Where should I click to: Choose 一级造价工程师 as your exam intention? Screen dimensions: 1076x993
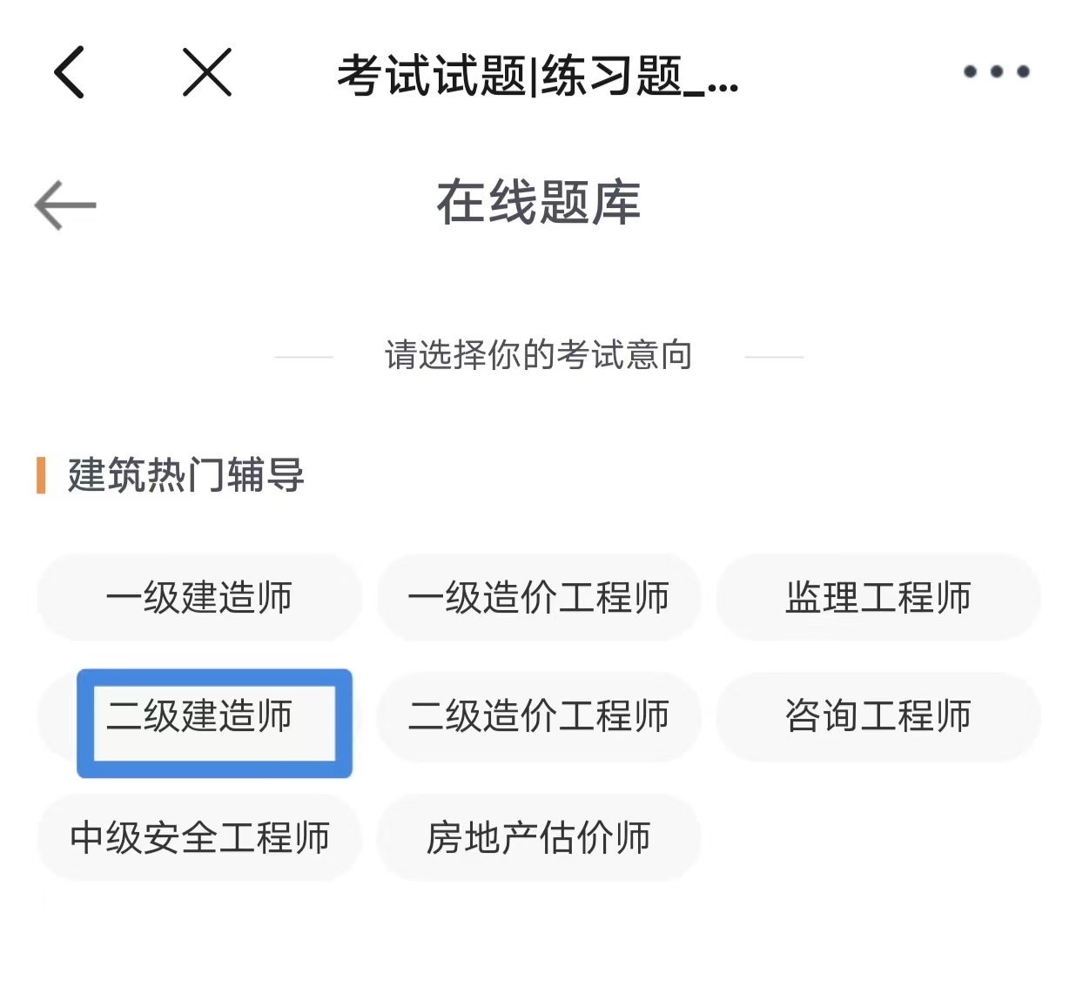pos(538,598)
